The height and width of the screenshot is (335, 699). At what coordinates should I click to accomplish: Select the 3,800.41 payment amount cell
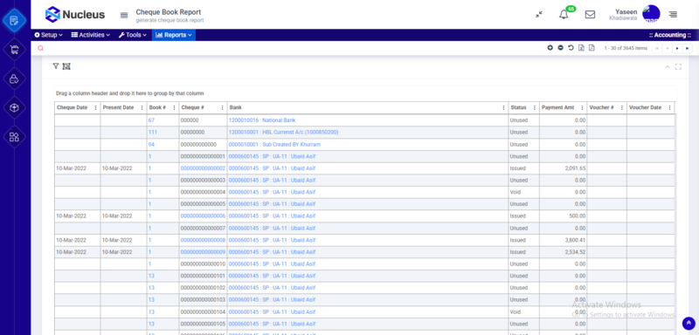(563, 240)
